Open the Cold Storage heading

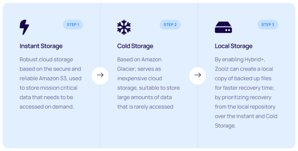(x=135, y=46)
